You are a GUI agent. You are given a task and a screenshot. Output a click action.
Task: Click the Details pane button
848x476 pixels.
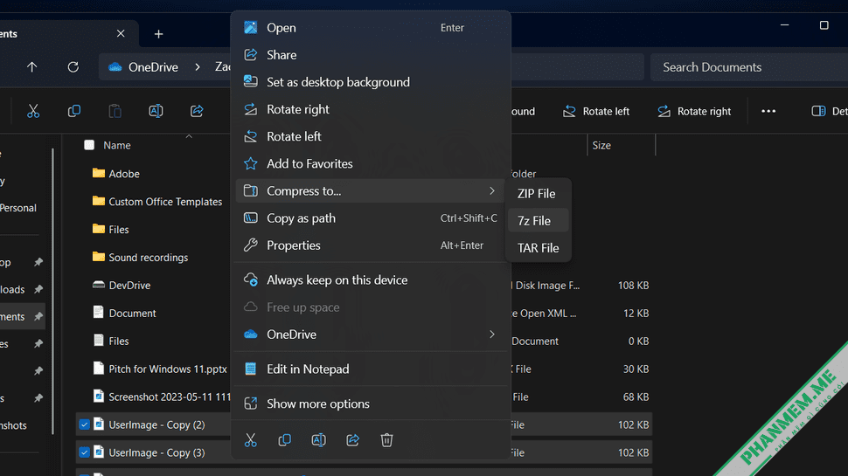830,111
